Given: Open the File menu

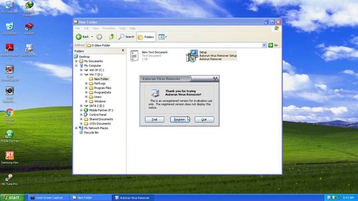Looking at the screenshot, I should tap(78, 28).
